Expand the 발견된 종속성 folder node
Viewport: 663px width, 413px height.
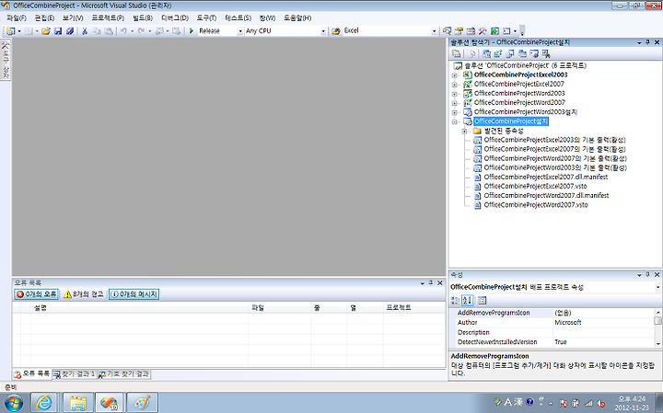[464, 131]
